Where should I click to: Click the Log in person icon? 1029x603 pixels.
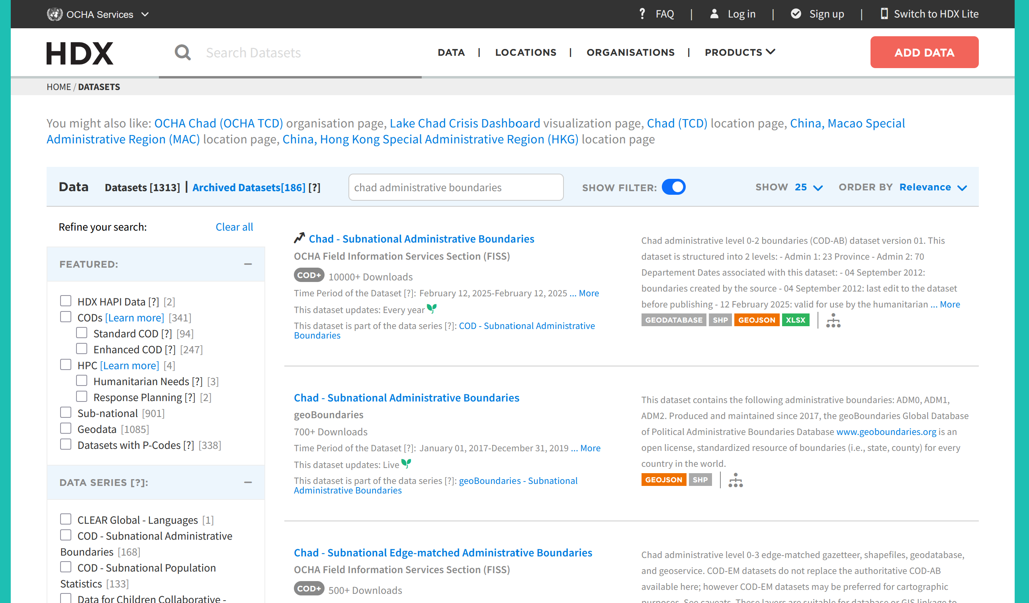pos(714,14)
